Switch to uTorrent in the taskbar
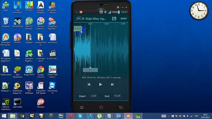212x119 pixels. 99,116
